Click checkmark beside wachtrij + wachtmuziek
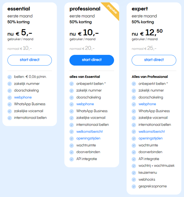The image size is (184, 197). coord(134,166)
